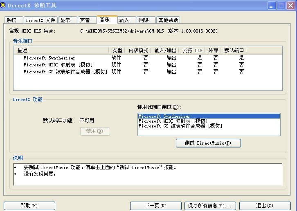Open the 网络 tab
This screenshot has height=211, width=297.
click(x=146, y=20)
